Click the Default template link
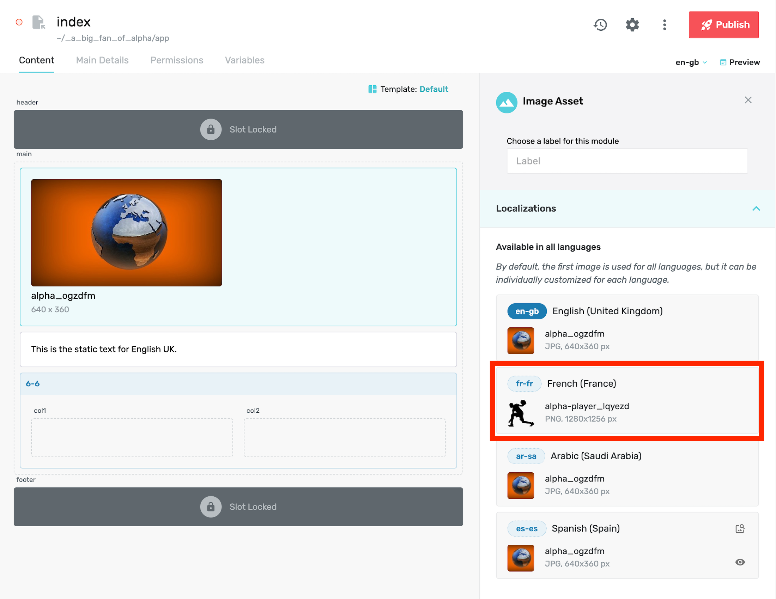Image resolution: width=776 pixels, height=599 pixels. [x=434, y=89]
